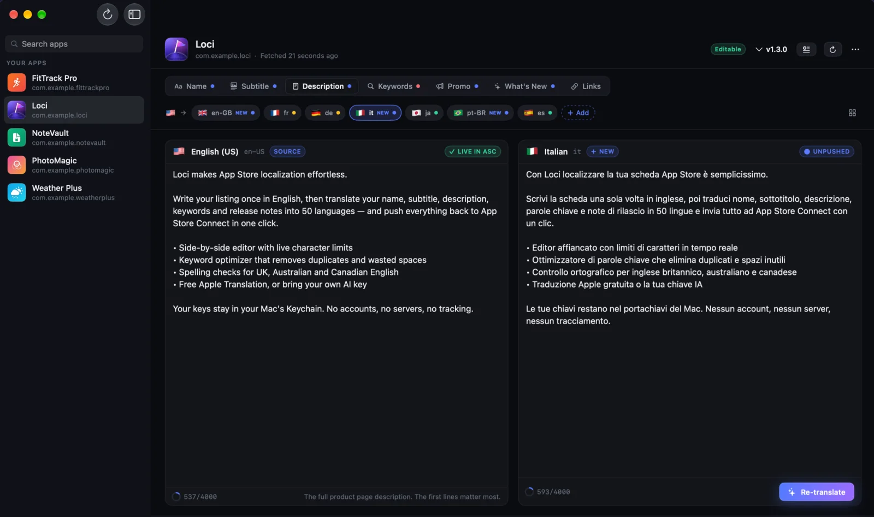Click the Search apps field

(74, 44)
